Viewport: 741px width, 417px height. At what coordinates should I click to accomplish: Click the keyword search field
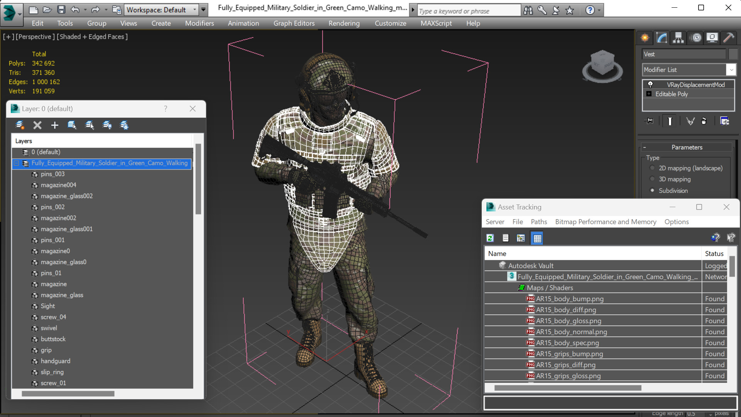pos(468,11)
